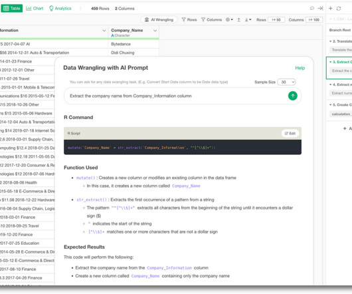Viewport: 352px width, 294px height.
Task: Click the row '2015-05-06 Hardware'
Action: point(27,113)
